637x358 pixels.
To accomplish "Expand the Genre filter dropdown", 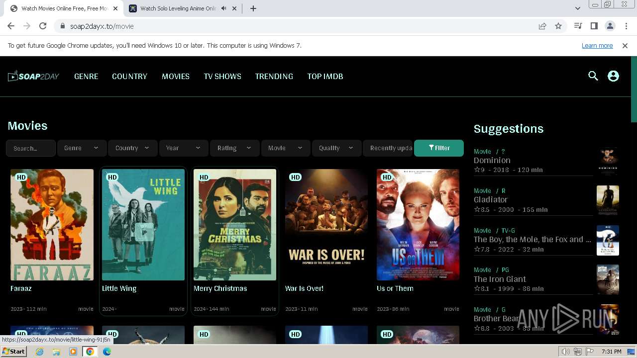I will (81, 148).
